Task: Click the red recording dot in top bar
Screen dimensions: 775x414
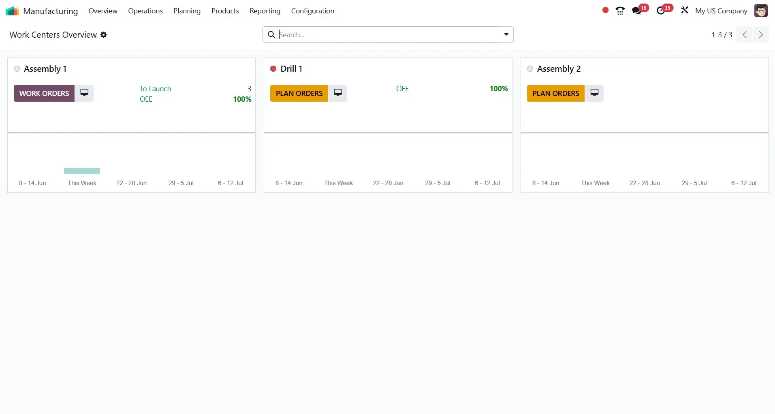Action: pyautogui.click(x=605, y=10)
